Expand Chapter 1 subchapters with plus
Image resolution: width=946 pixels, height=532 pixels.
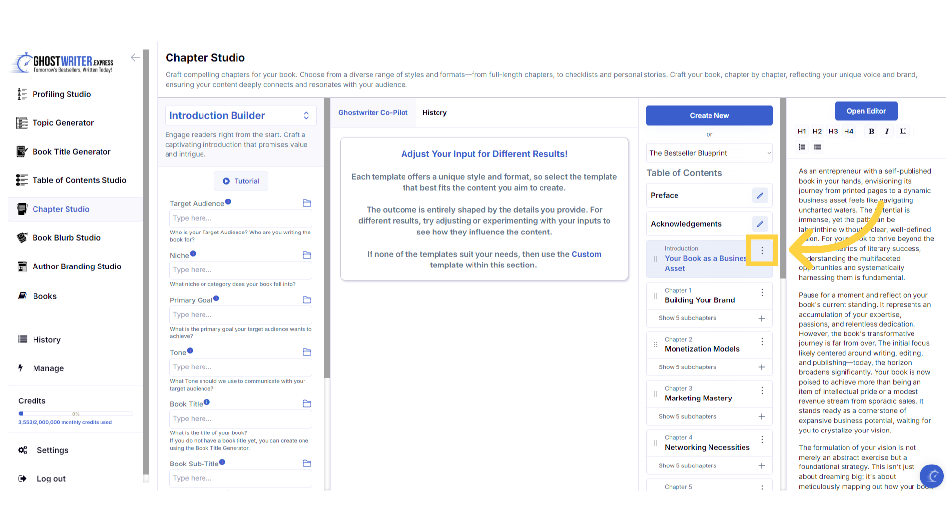coord(761,318)
